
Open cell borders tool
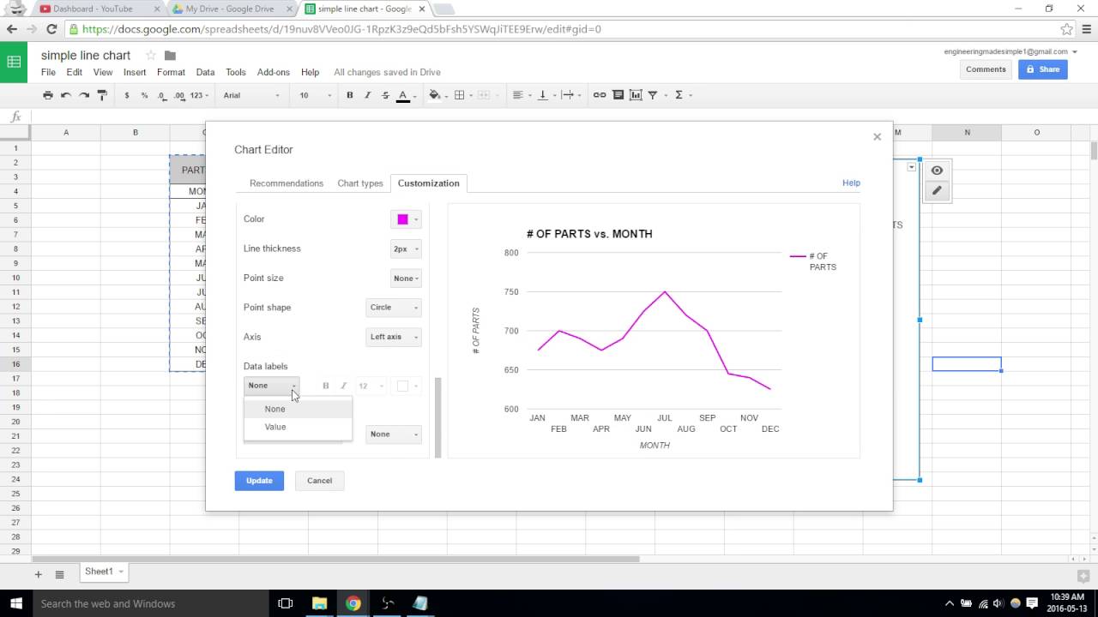[462, 95]
